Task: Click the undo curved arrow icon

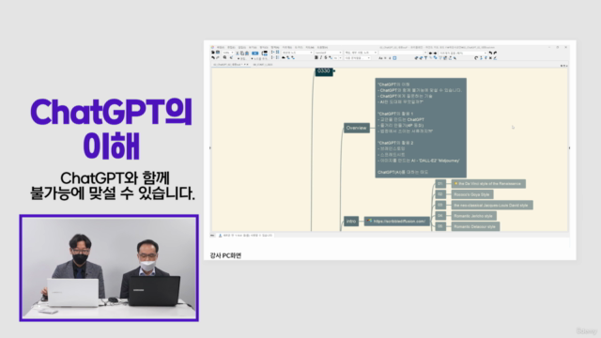Action: [x=490, y=53]
